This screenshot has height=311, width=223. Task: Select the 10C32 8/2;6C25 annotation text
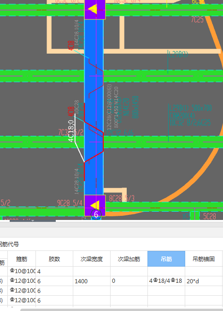[x=190, y=122]
